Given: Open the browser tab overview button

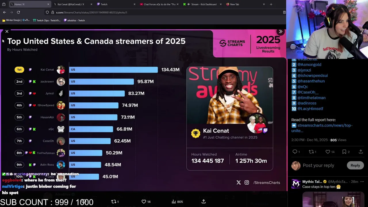Looking at the screenshot, I should (x=4, y=4).
